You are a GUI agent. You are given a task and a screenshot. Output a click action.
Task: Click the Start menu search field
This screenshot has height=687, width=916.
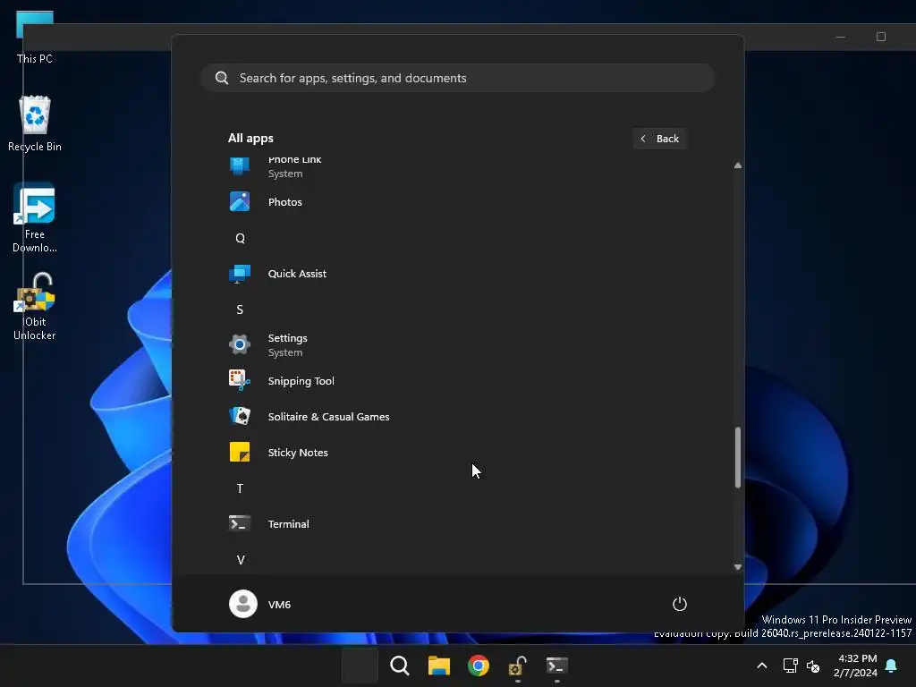coord(457,78)
